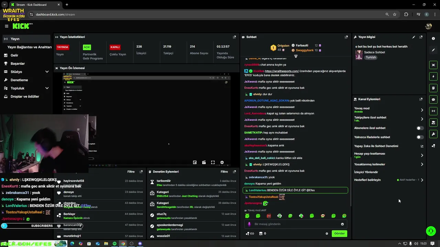Screen dimensions: 440x247
Task: Open Yayın Bağlantısı ve Anahtarı page
Action: coord(30,47)
